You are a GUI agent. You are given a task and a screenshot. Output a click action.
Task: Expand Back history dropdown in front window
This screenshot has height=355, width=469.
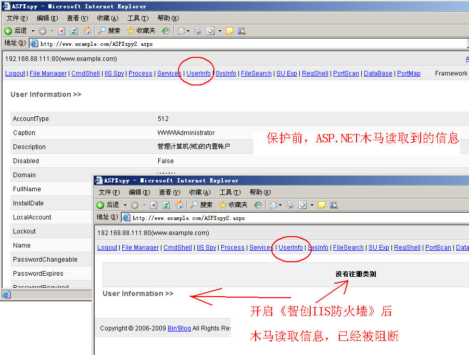coord(125,205)
